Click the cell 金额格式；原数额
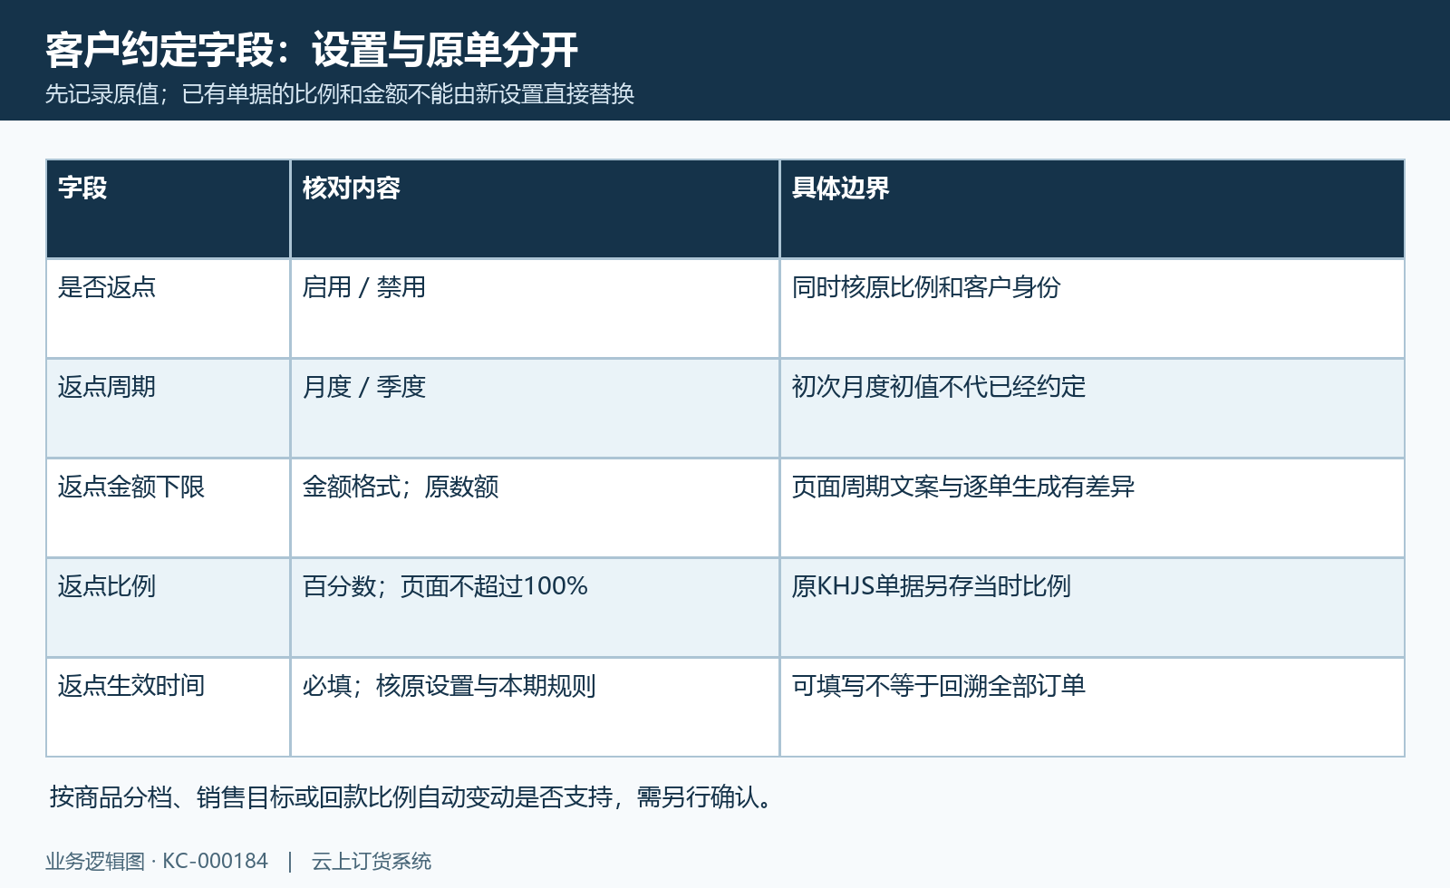The width and height of the screenshot is (1450, 888). [535, 508]
